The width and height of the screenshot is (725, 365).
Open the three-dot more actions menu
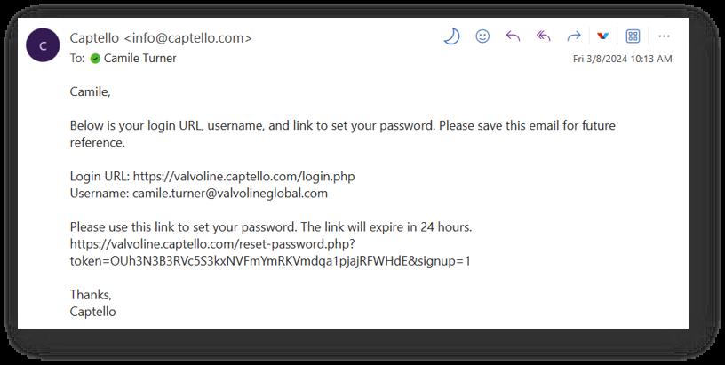[x=664, y=36]
